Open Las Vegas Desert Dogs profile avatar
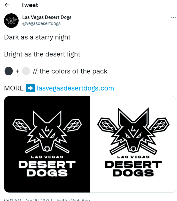The image size is (177, 201). coord(11,21)
